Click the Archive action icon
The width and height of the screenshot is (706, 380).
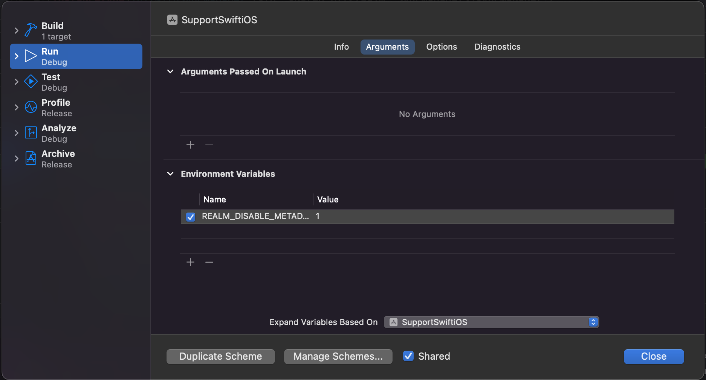tap(31, 158)
